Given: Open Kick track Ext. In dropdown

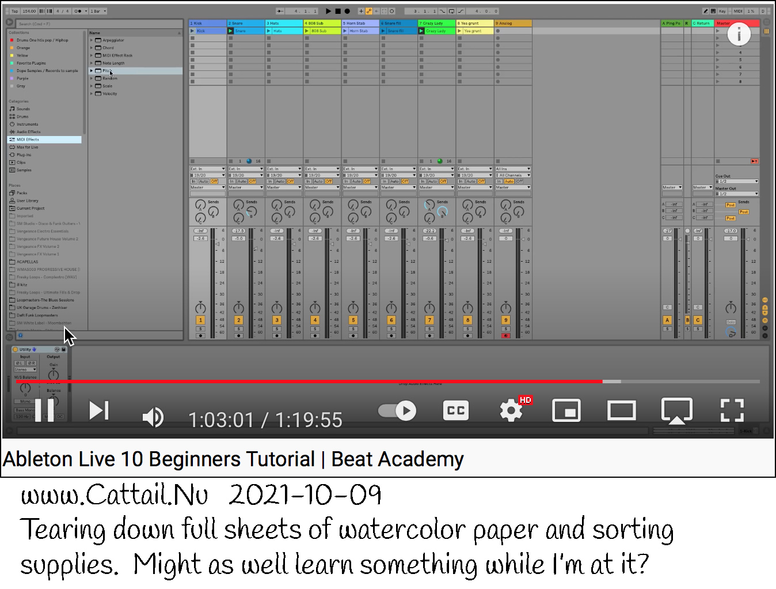Looking at the screenshot, I should pyautogui.click(x=207, y=169).
